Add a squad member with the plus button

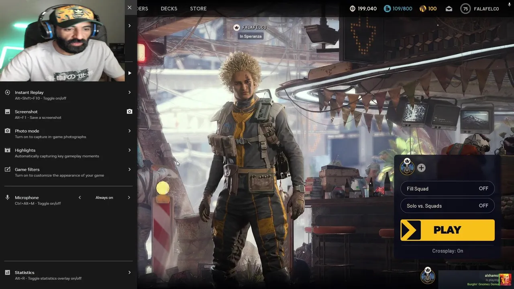pos(421,168)
